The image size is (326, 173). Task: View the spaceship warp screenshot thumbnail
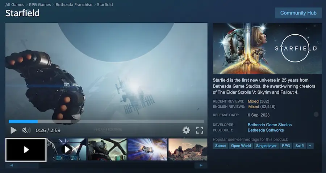click(x=147, y=149)
